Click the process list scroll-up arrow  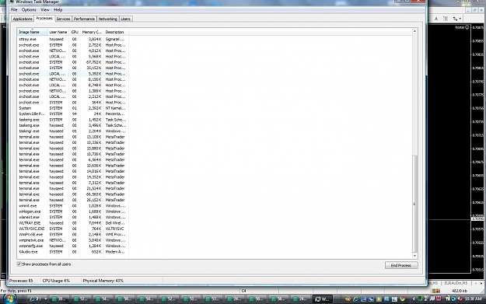tap(414, 31)
